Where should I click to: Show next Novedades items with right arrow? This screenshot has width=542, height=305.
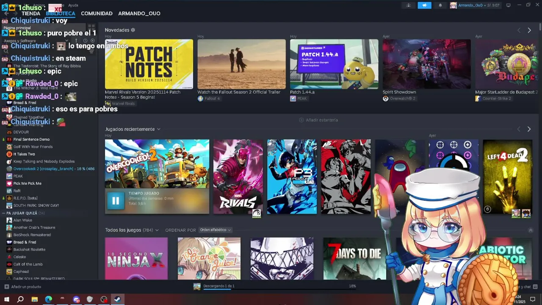tap(529, 30)
